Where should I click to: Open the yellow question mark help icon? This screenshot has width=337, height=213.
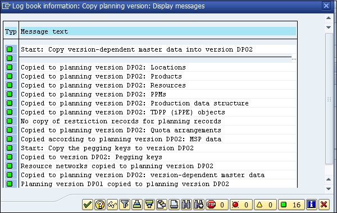(100, 205)
